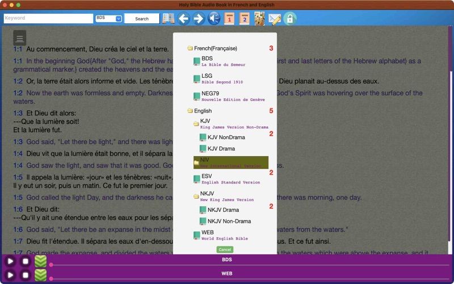Play the BDS audio track

(x=10, y=261)
